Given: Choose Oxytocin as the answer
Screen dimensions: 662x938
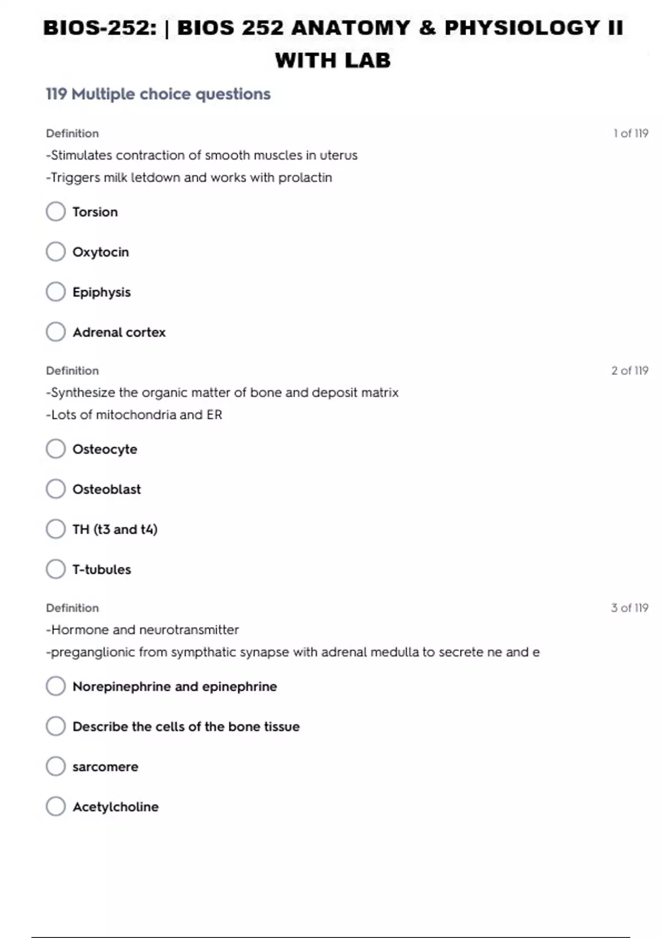Looking at the screenshot, I should [56, 252].
